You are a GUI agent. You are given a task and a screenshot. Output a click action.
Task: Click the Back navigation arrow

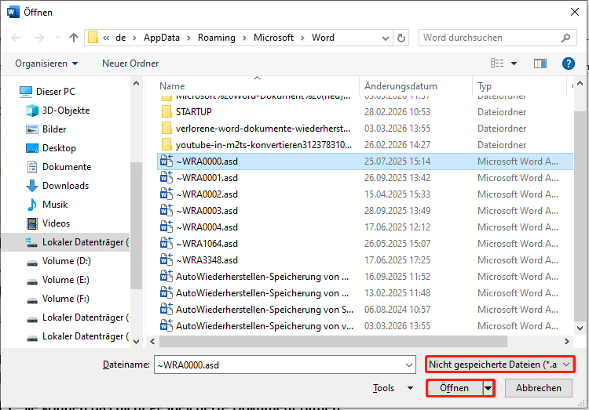[16, 38]
